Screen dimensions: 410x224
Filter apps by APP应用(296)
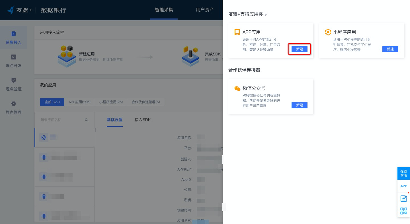(x=79, y=102)
